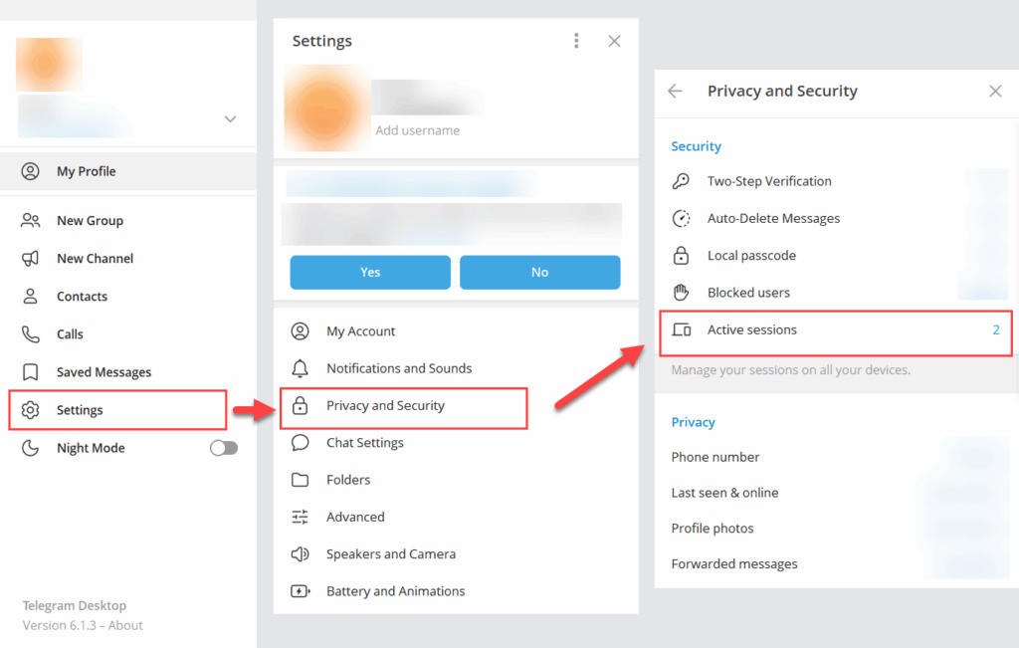Click the Saved Messages bookmark icon
The width and height of the screenshot is (1019, 648).
click(31, 372)
